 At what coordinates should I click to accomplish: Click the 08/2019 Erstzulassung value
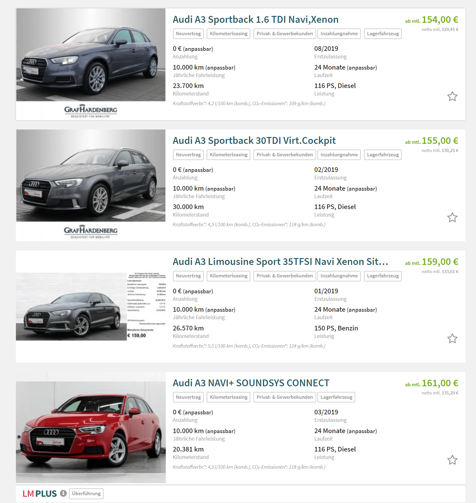pos(326,49)
